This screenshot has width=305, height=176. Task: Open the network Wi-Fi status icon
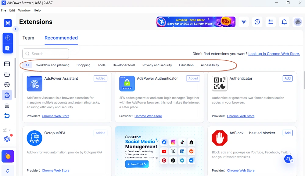pyautogui.click(x=244, y=22)
